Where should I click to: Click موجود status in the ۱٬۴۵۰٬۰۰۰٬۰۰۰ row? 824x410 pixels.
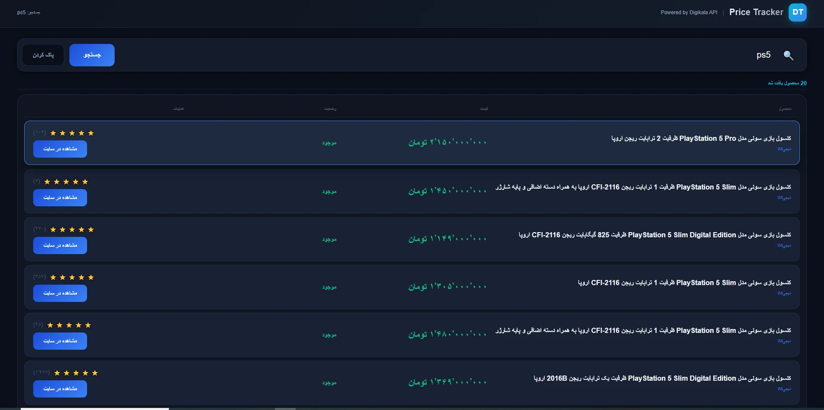pyautogui.click(x=329, y=192)
